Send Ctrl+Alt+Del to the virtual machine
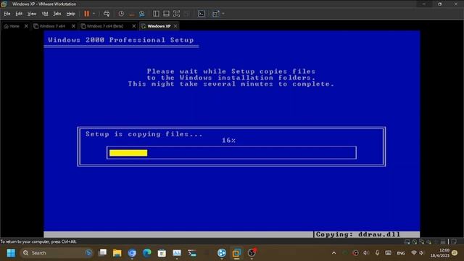Screen dimensions: 464x261 [107, 14]
